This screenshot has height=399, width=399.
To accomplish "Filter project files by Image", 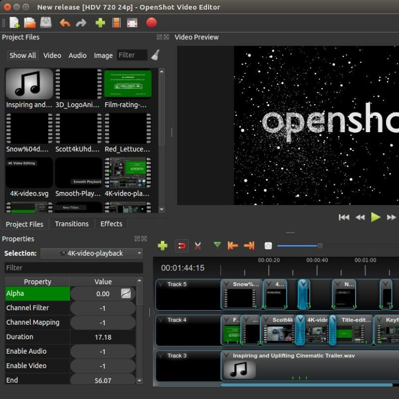I will point(103,55).
